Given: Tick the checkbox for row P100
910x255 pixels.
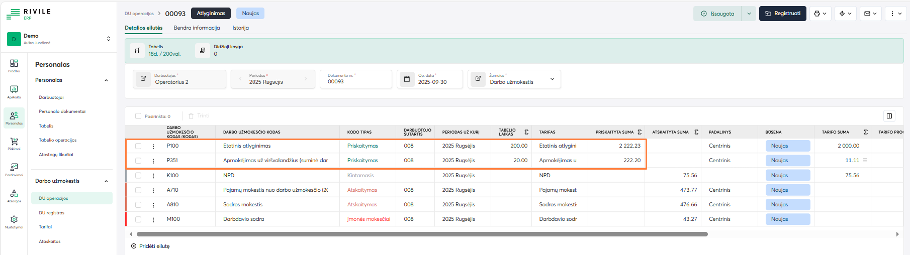Looking at the screenshot, I should (x=138, y=146).
